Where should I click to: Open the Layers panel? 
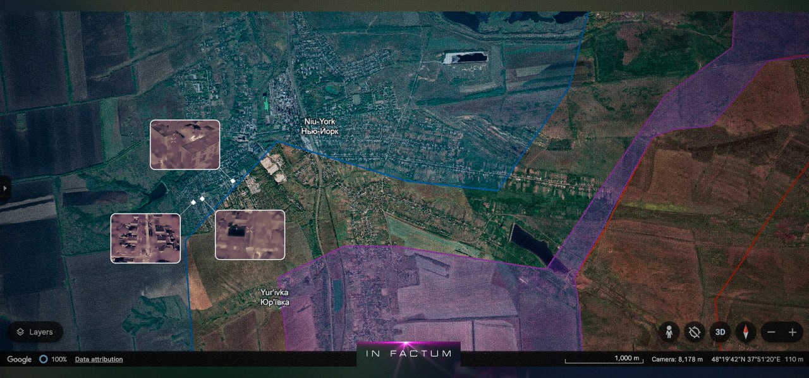coord(35,332)
